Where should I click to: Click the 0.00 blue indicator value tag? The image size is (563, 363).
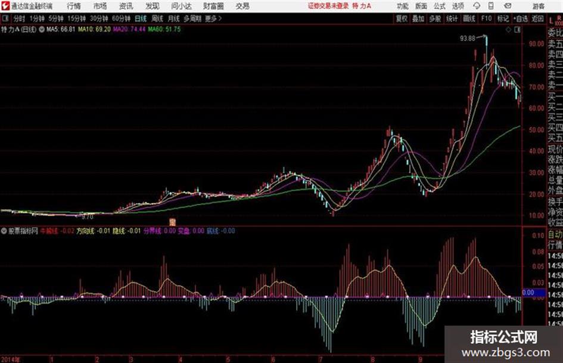[x=534, y=293]
